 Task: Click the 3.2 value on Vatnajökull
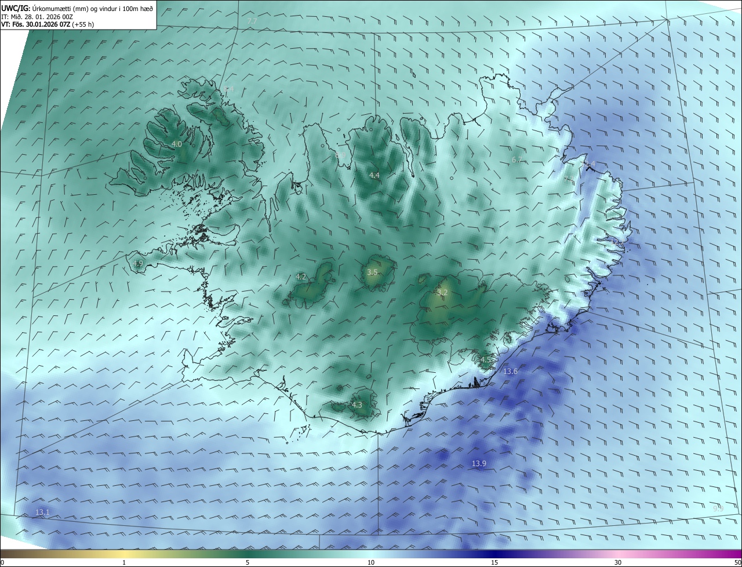442,292
